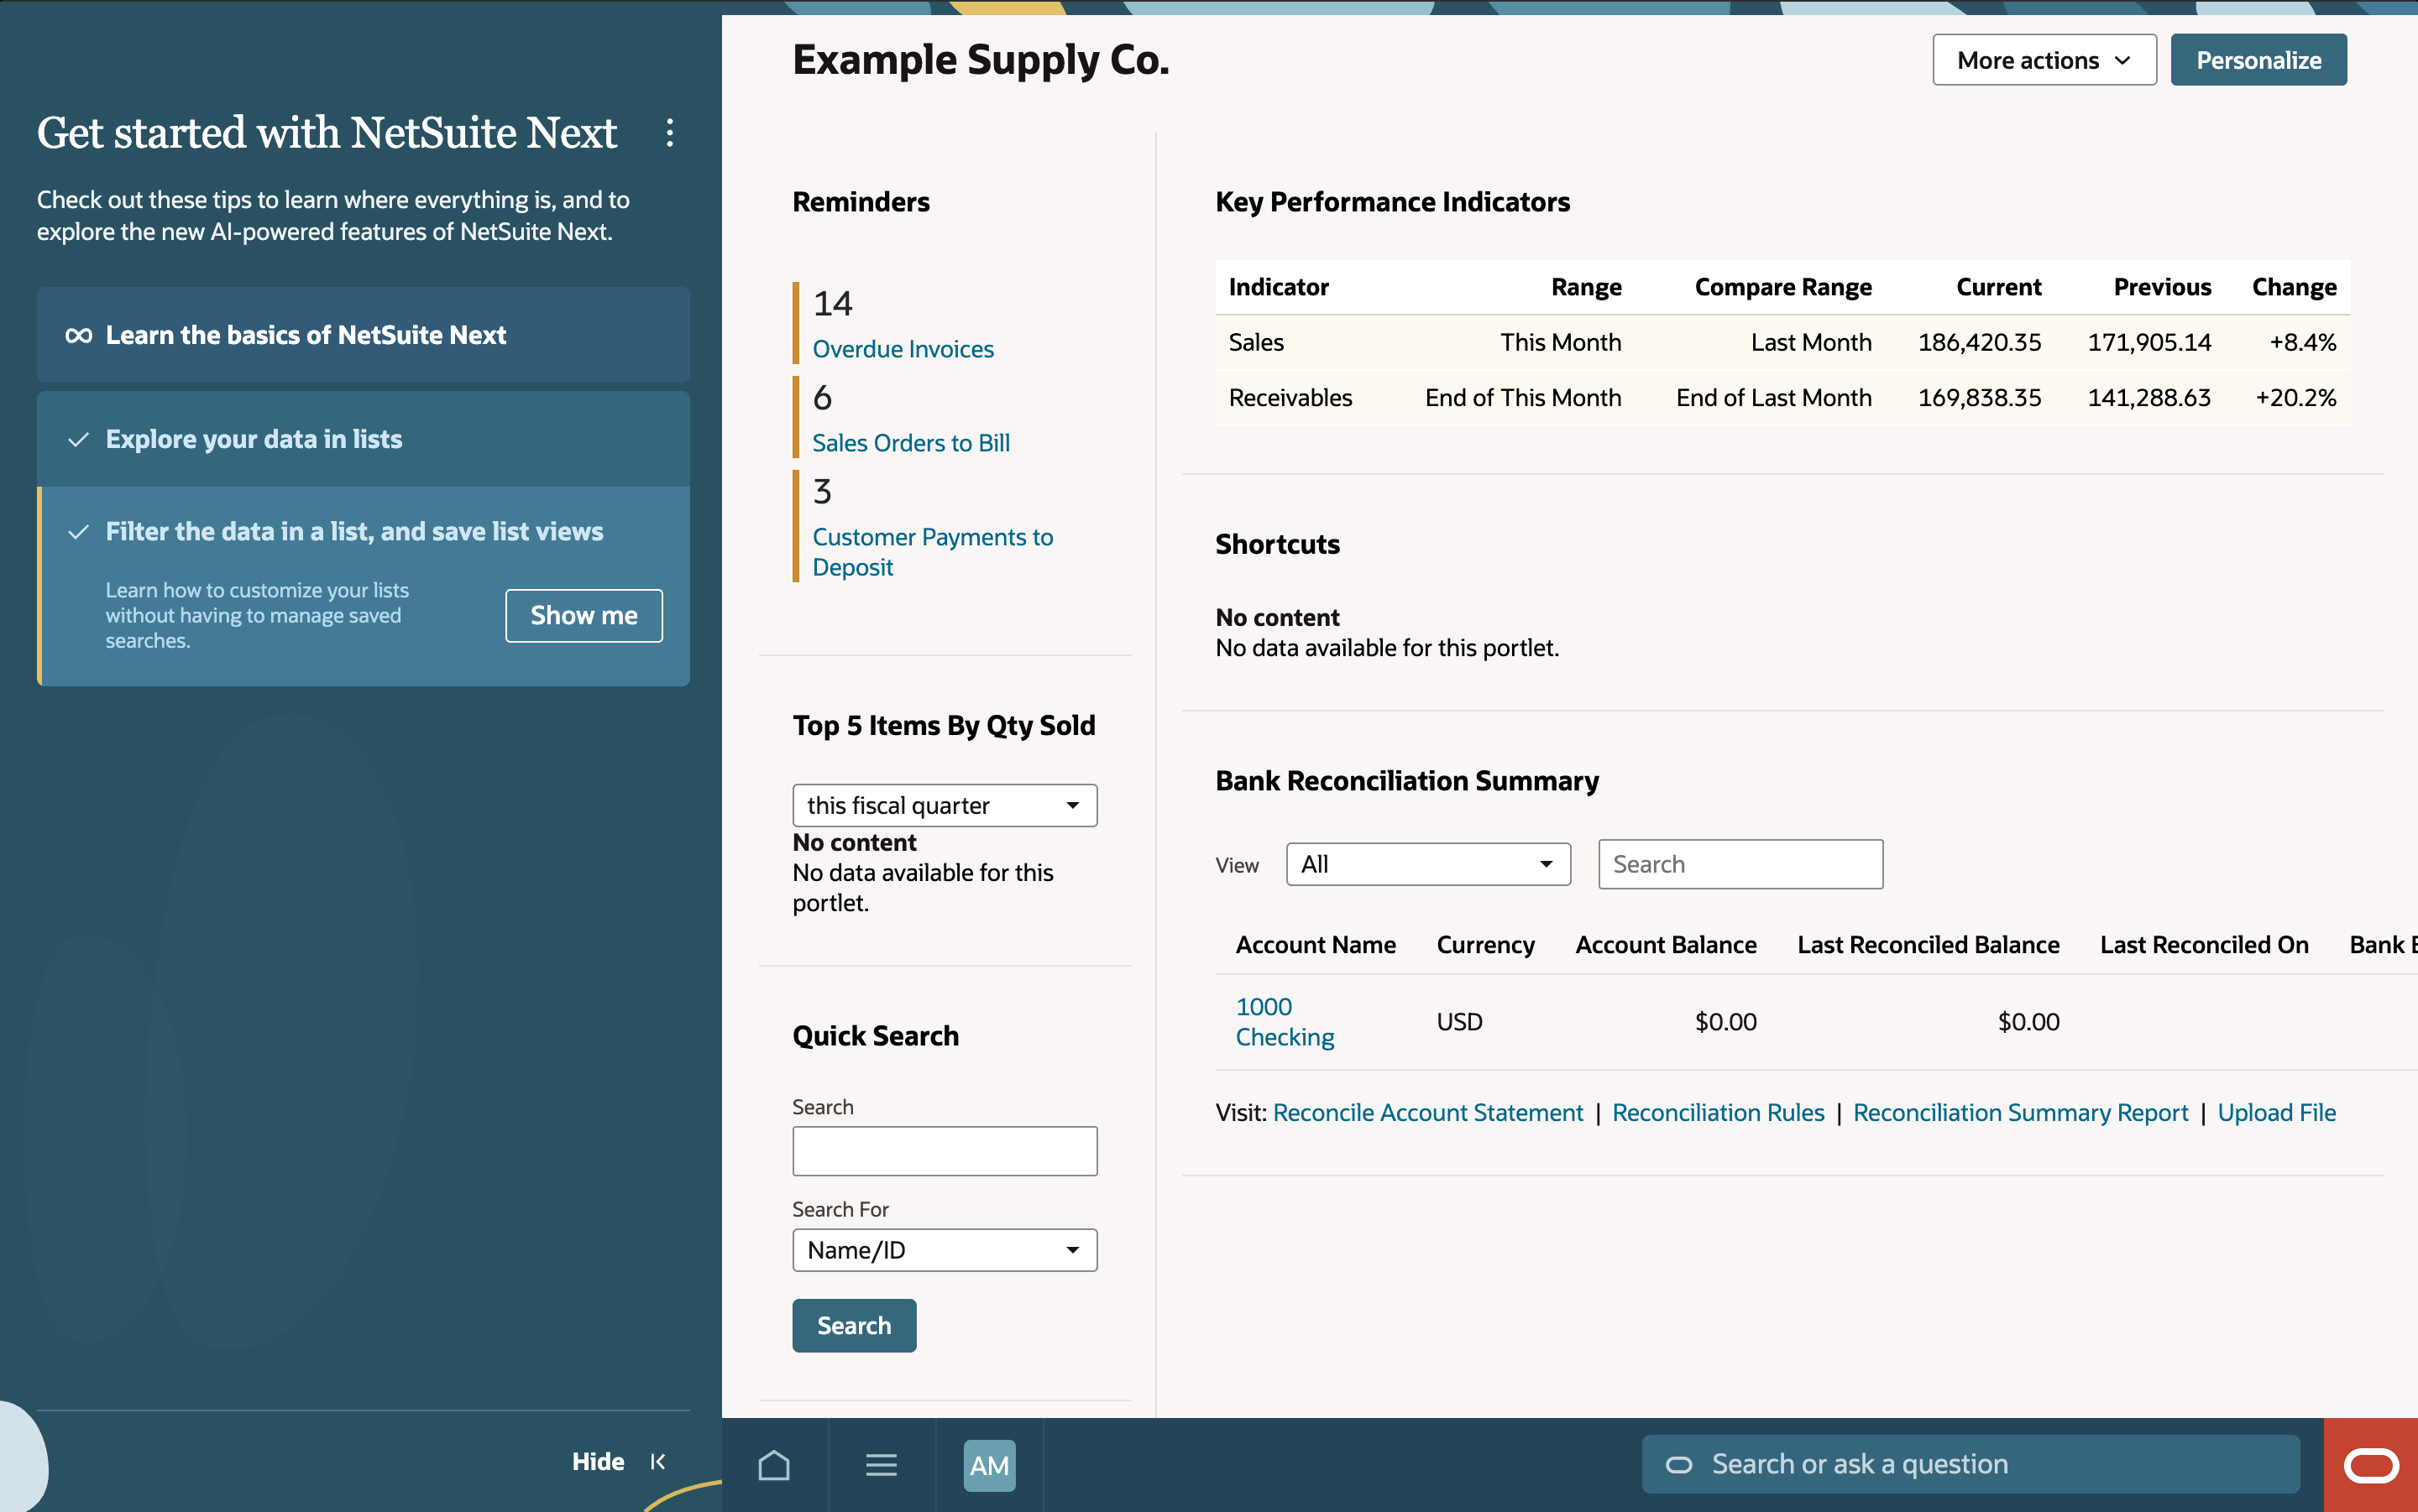This screenshot has width=2418, height=1512.
Task: Click the Sales change +8.4%
Action: pos(2302,343)
